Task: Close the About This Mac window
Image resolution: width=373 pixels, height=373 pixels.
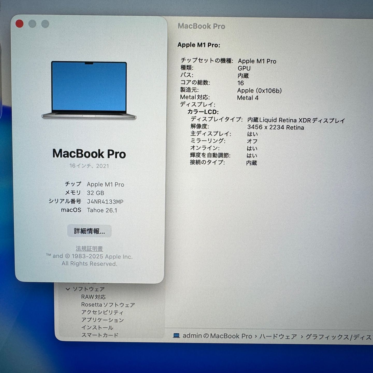Action: (x=19, y=24)
